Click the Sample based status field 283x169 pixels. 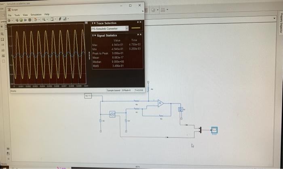point(114,90)
